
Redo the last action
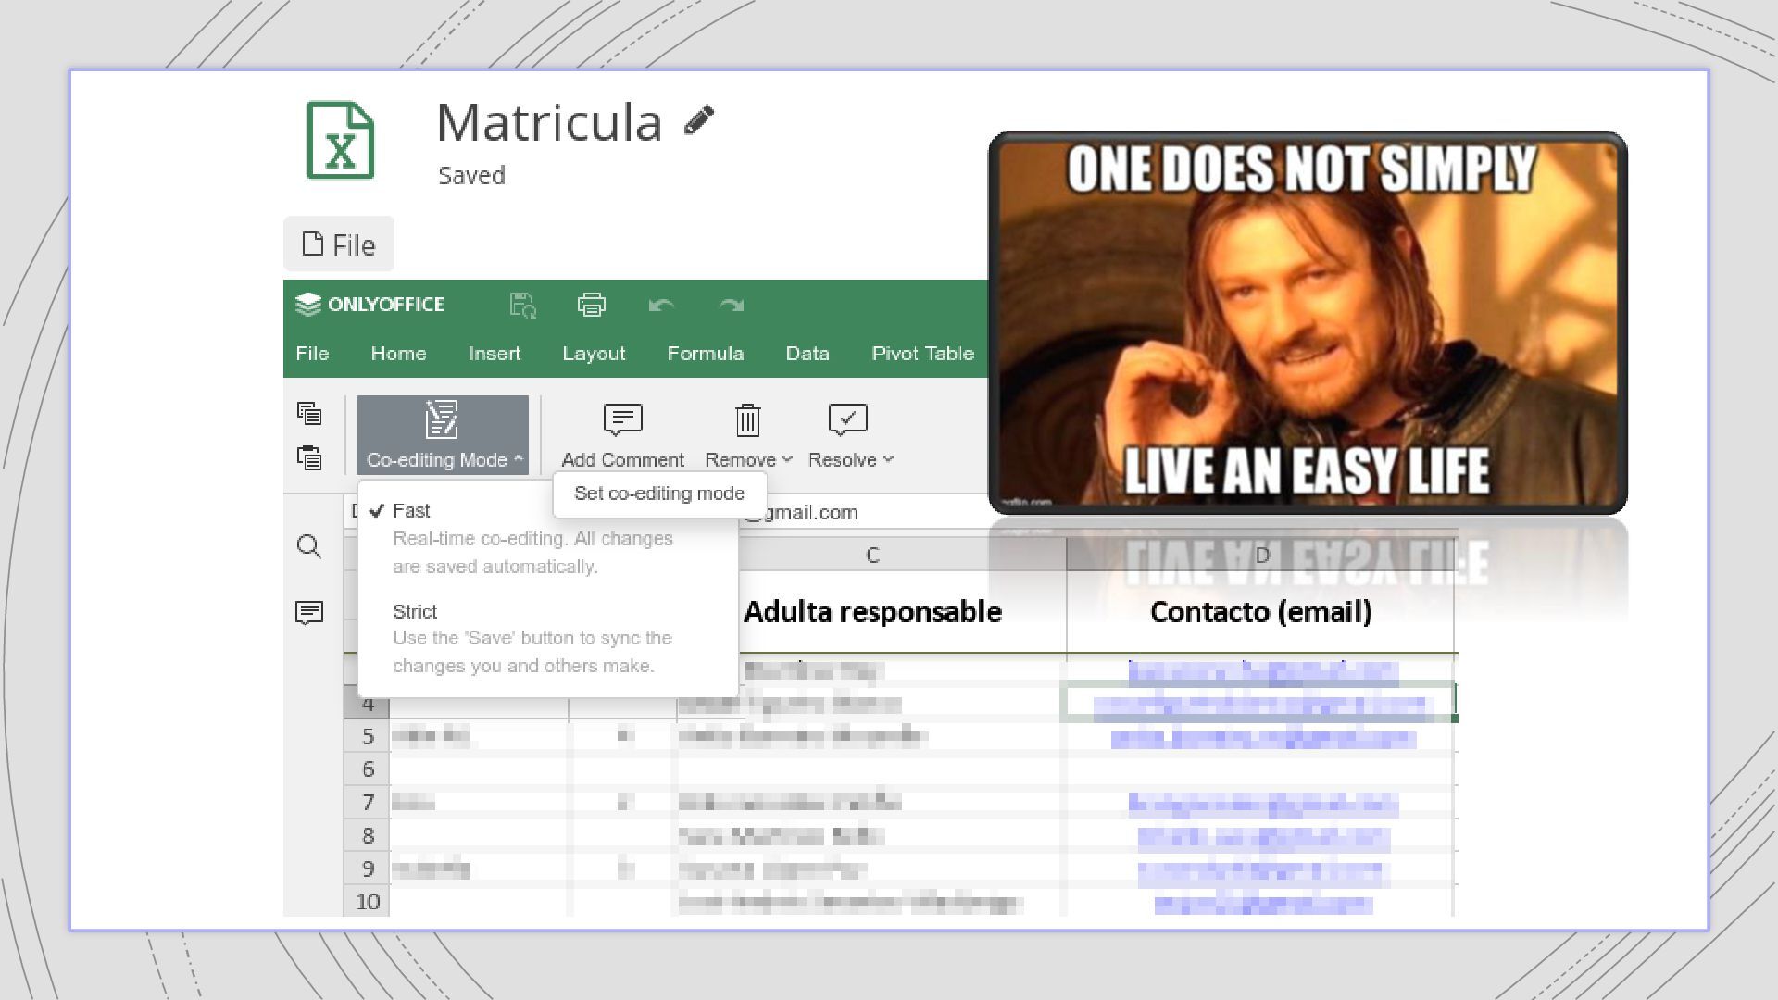[x=732, y=305]
